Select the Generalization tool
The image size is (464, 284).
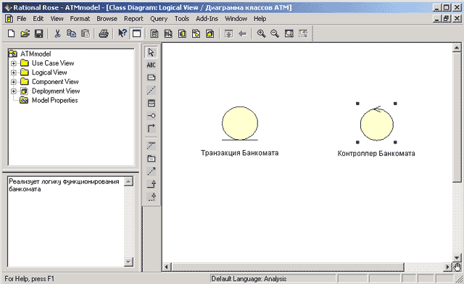(152, 184)
